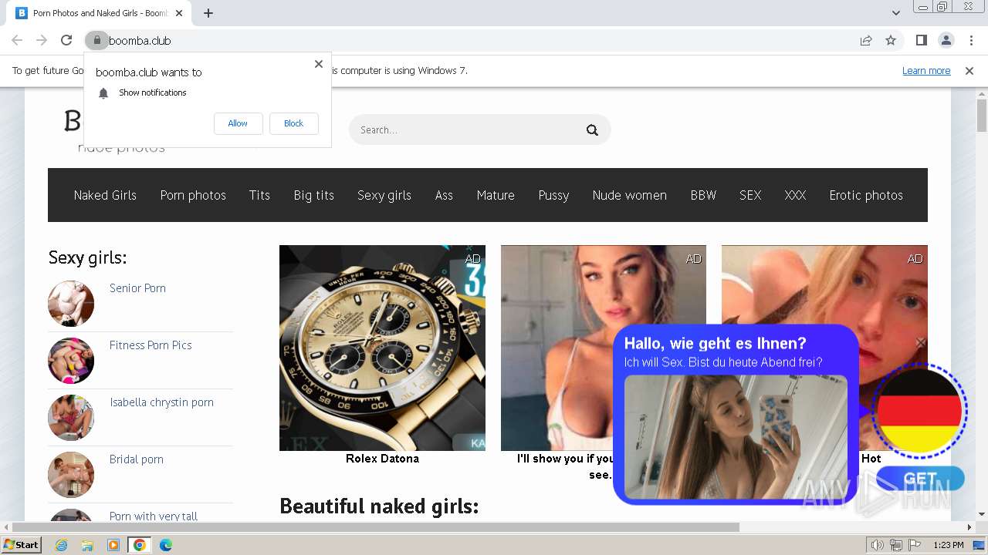Open the browser side panel
The image size is (988, 555).
coord(921,40)
